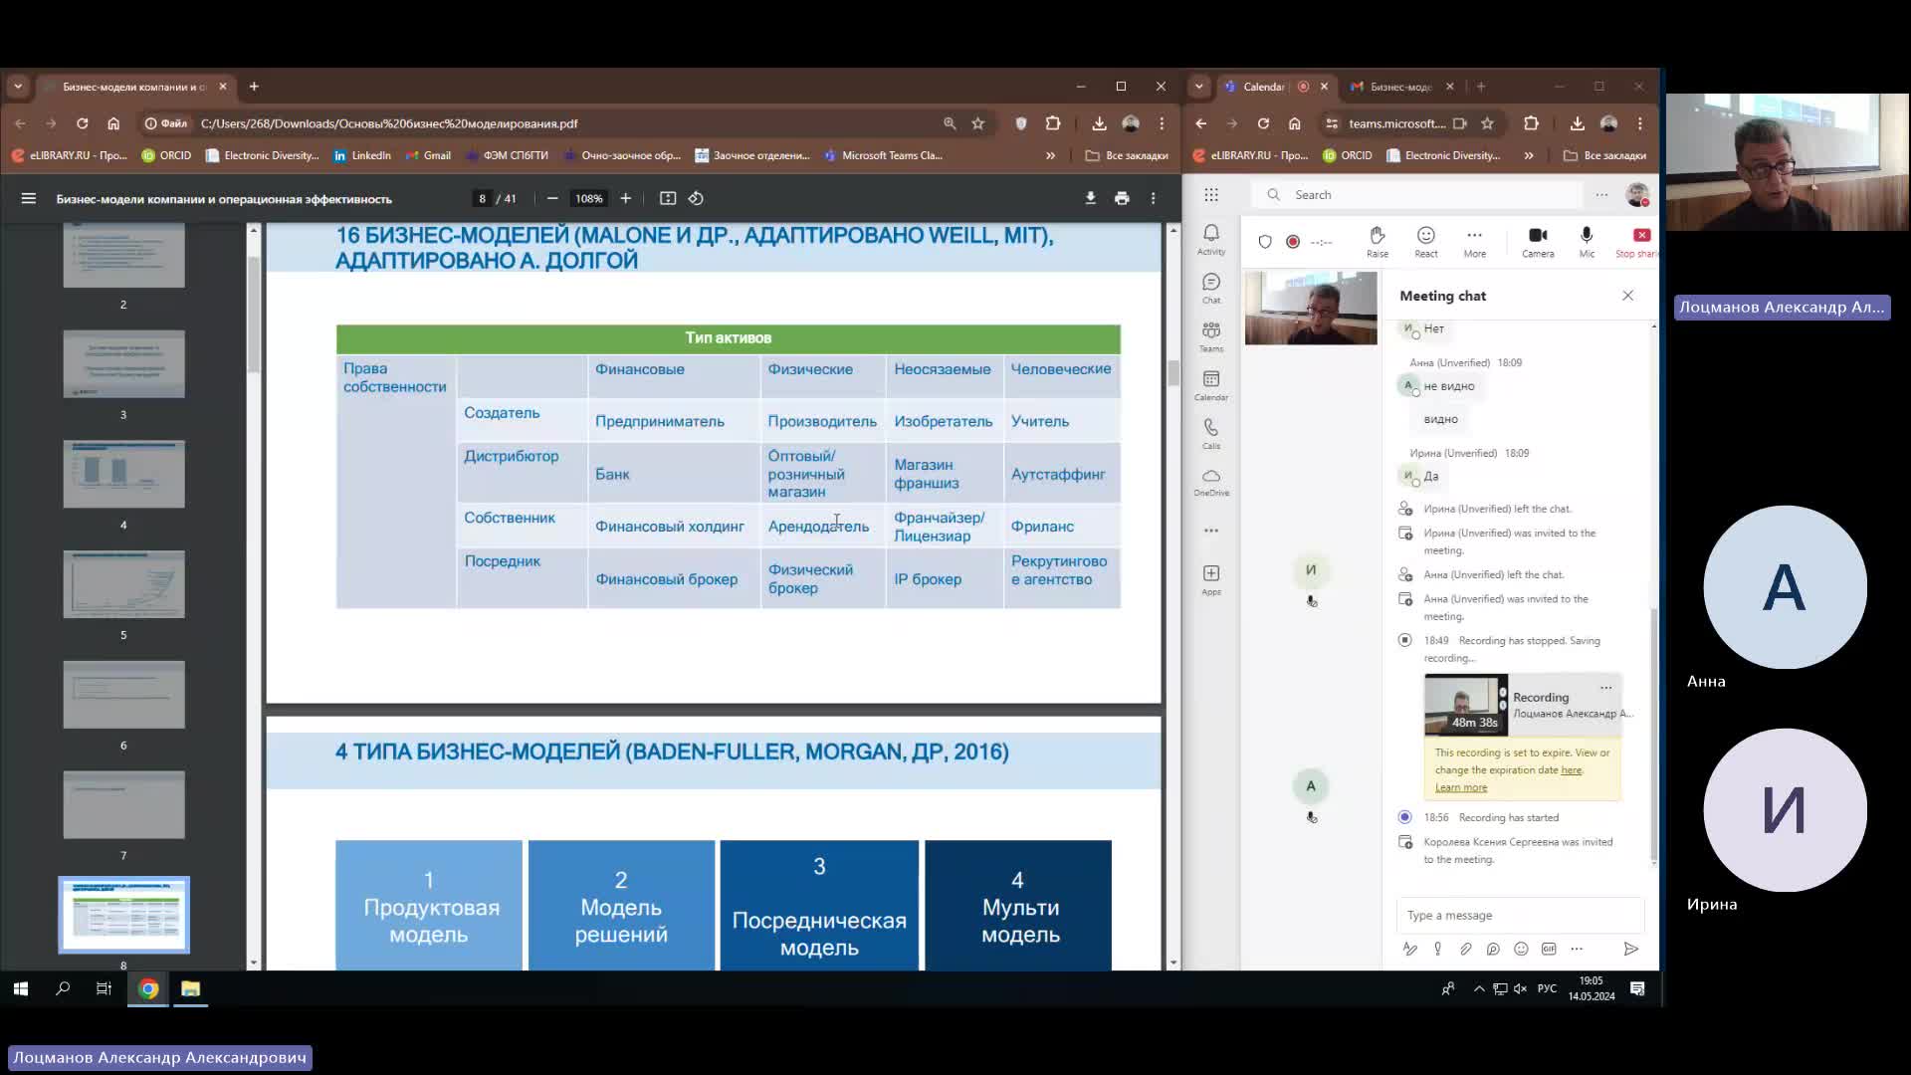Open tab search dropdown in PDF browser window
Image resolution: width=1911 pixels, height=1075 pixels.
tap(18, 87)
